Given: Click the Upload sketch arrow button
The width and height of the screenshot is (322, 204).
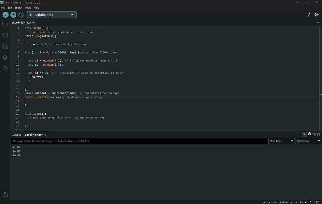Looking at the screenshot, I should point(13,15).
